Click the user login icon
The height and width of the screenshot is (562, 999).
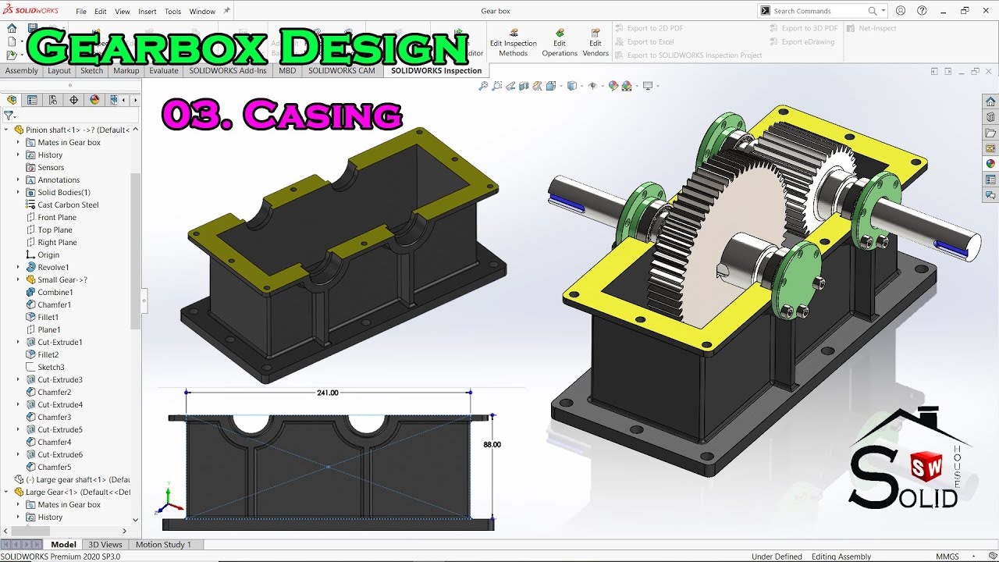(x=901, y=11)
